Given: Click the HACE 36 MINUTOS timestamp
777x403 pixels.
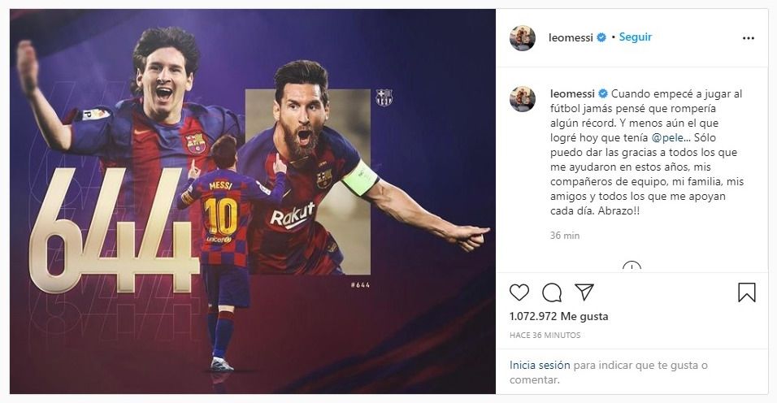Looking at the screenshot, I should (x=545, y=335).
